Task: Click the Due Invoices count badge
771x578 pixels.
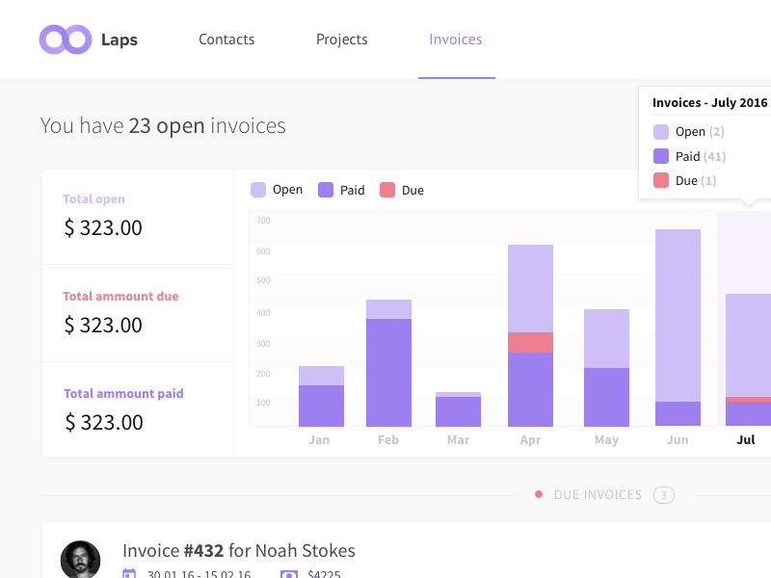Action: click(663, 495)
